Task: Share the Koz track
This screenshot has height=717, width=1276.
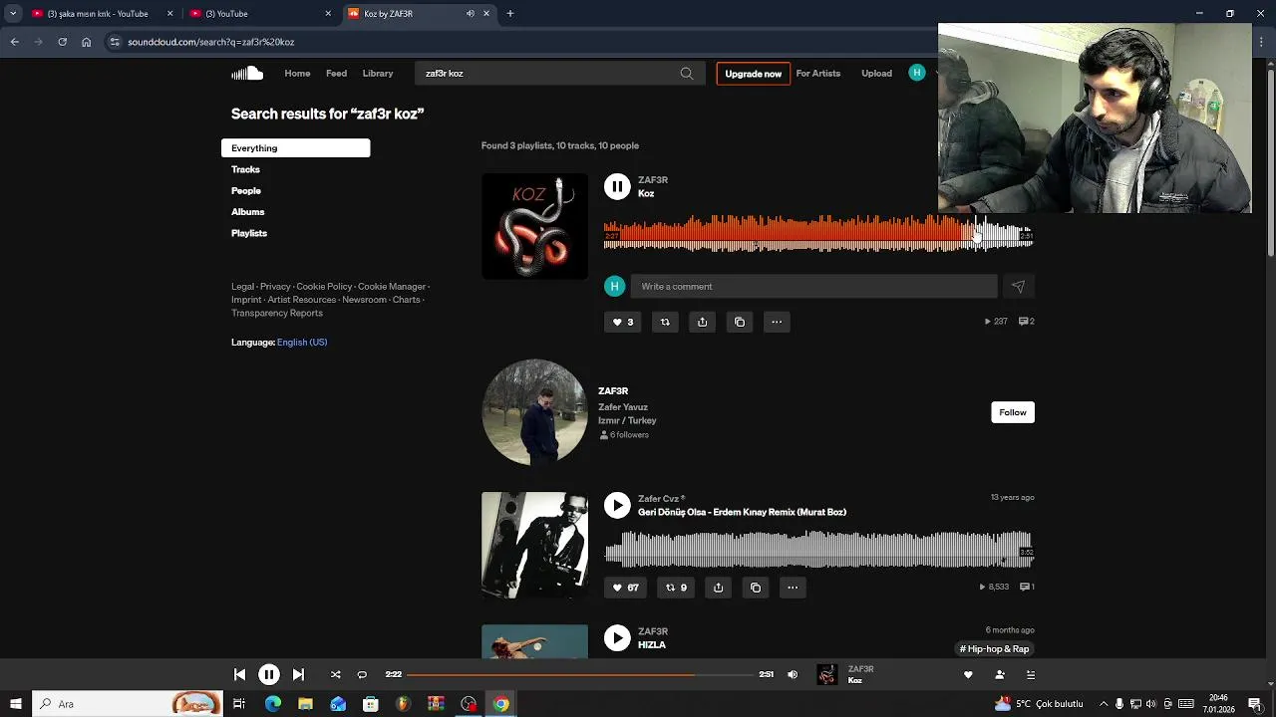Action: (702, 322)
